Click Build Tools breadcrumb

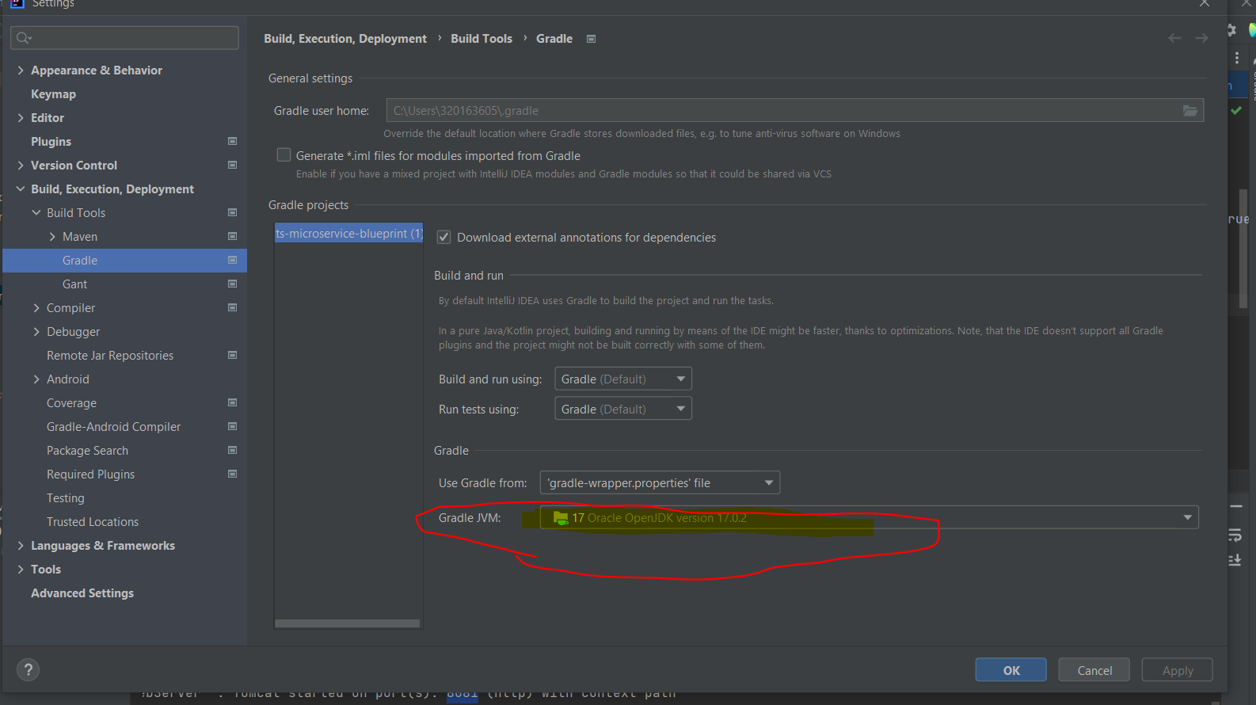(481, 39)
